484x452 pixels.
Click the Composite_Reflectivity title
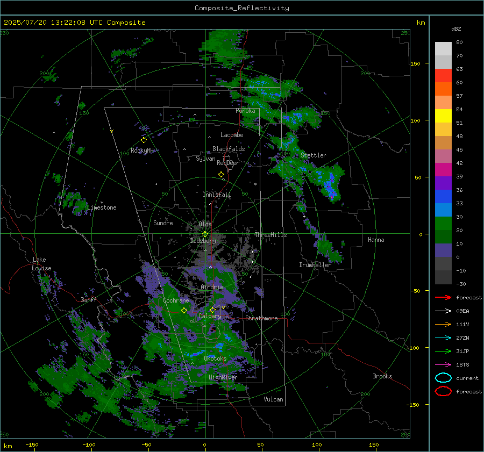(242, 8)
